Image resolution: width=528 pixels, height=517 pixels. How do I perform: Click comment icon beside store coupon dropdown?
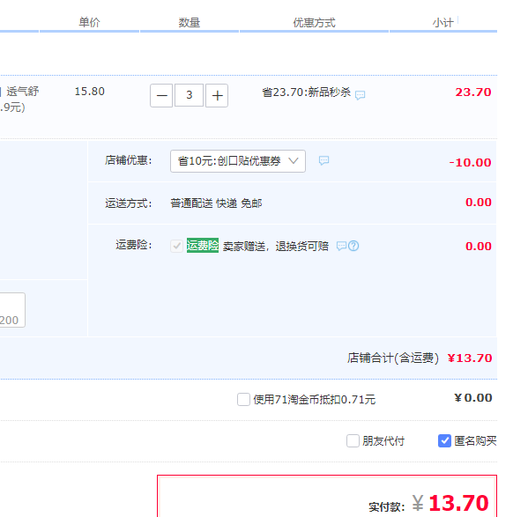pos(323,160)
